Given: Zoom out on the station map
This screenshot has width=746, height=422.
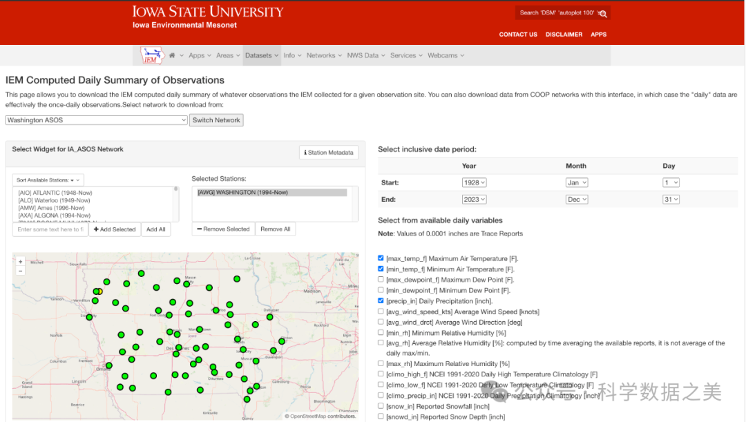Looking at the screenshot, I should pos(21,271).
